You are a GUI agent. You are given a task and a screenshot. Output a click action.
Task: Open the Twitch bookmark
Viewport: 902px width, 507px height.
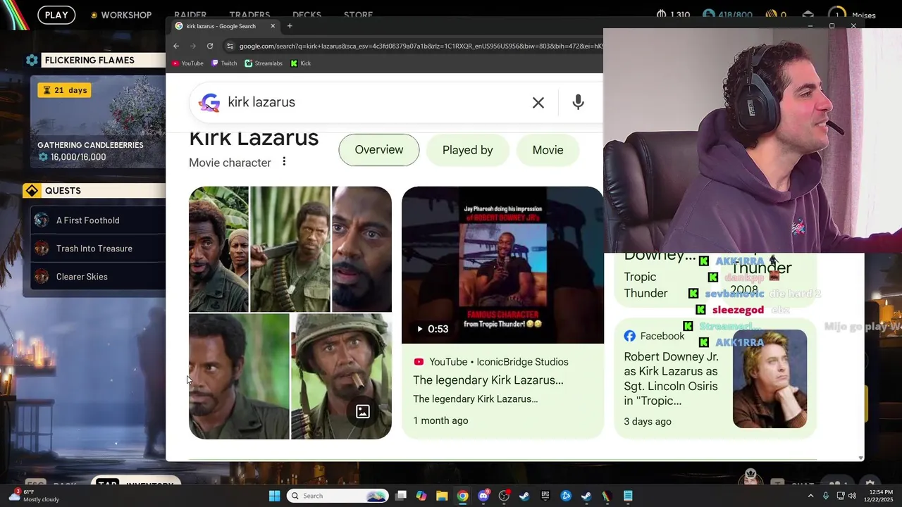(x=224, y=63)
